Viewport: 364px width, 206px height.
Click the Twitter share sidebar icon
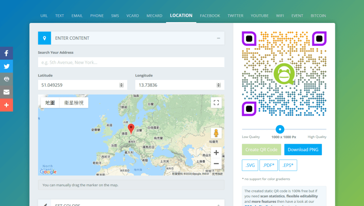(7, 66)
